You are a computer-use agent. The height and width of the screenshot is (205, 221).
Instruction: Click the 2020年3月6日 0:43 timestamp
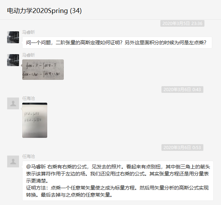(x=182, y=89)
